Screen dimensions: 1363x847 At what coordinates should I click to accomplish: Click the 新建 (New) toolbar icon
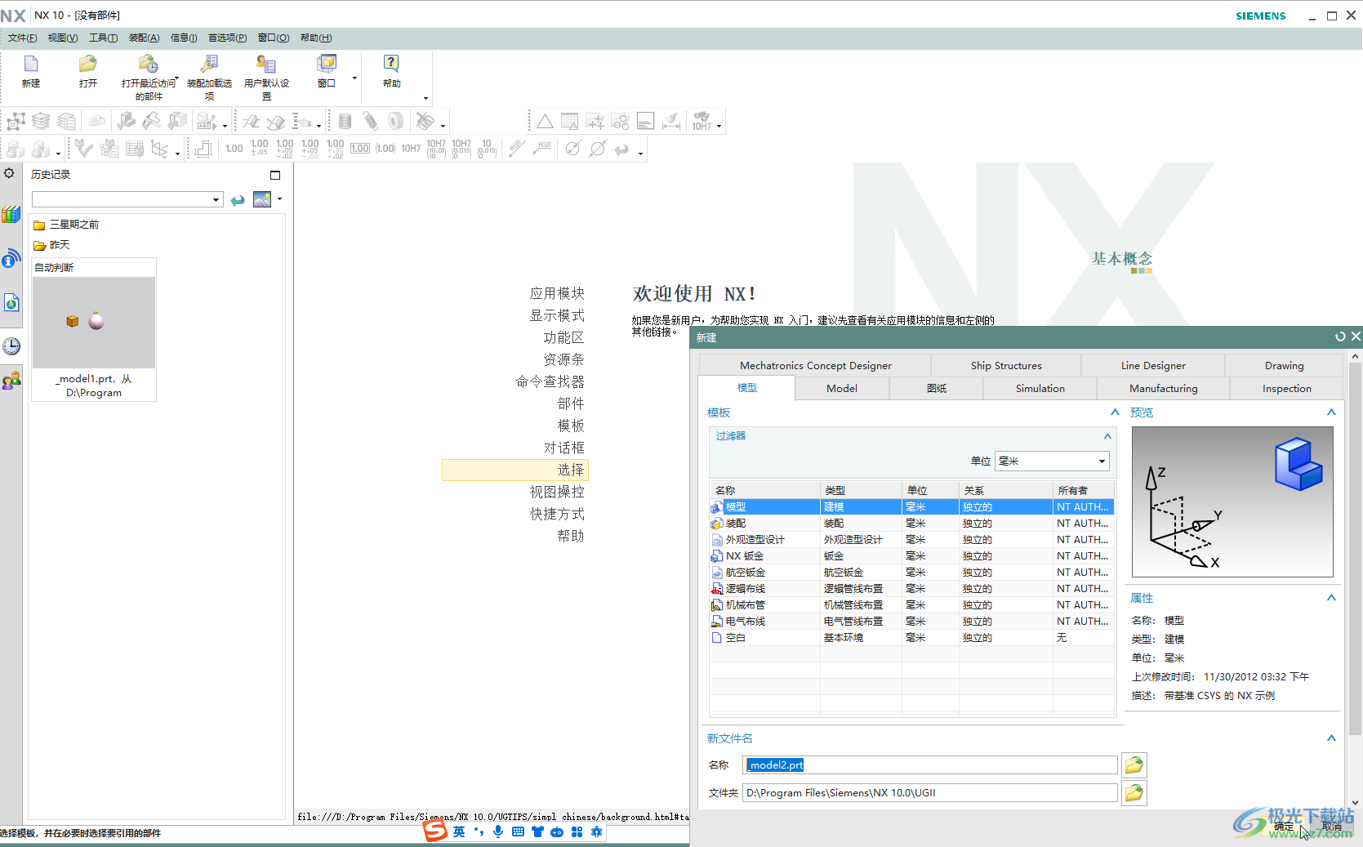point(31,65)
